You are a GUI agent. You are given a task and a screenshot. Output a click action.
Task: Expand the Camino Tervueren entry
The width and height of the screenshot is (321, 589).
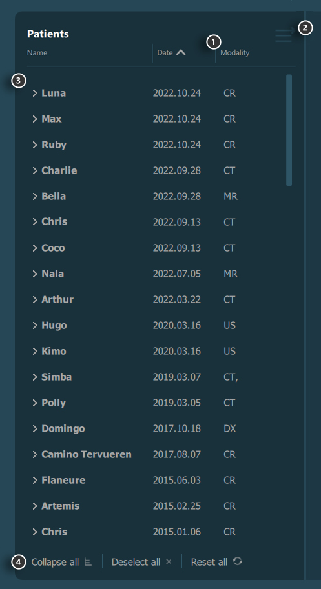click(35, 455)
